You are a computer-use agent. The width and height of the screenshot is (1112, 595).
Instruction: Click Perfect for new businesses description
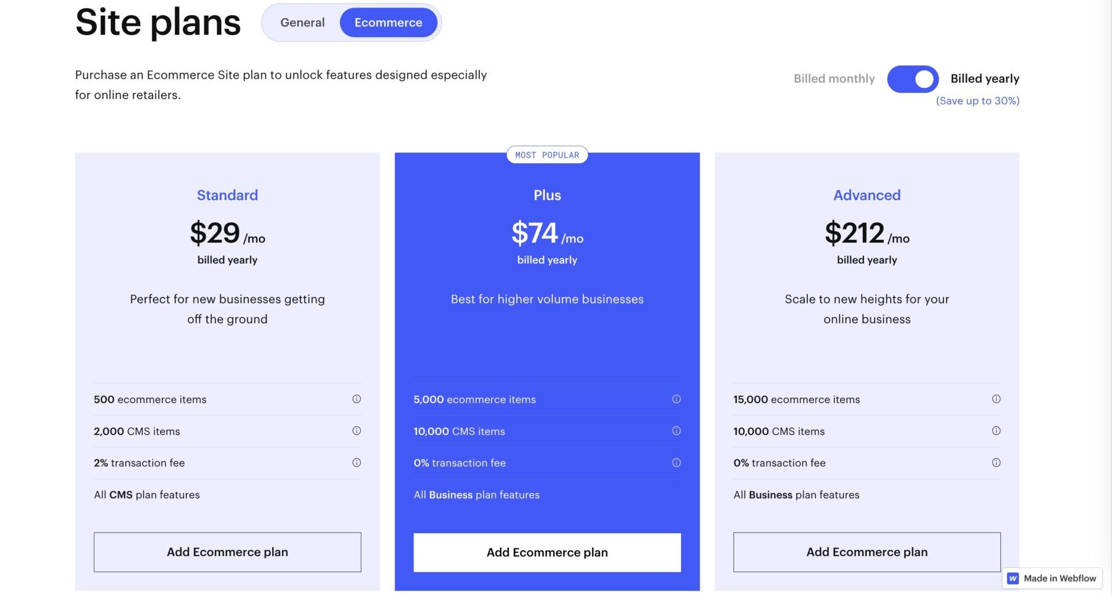(228, 309)
